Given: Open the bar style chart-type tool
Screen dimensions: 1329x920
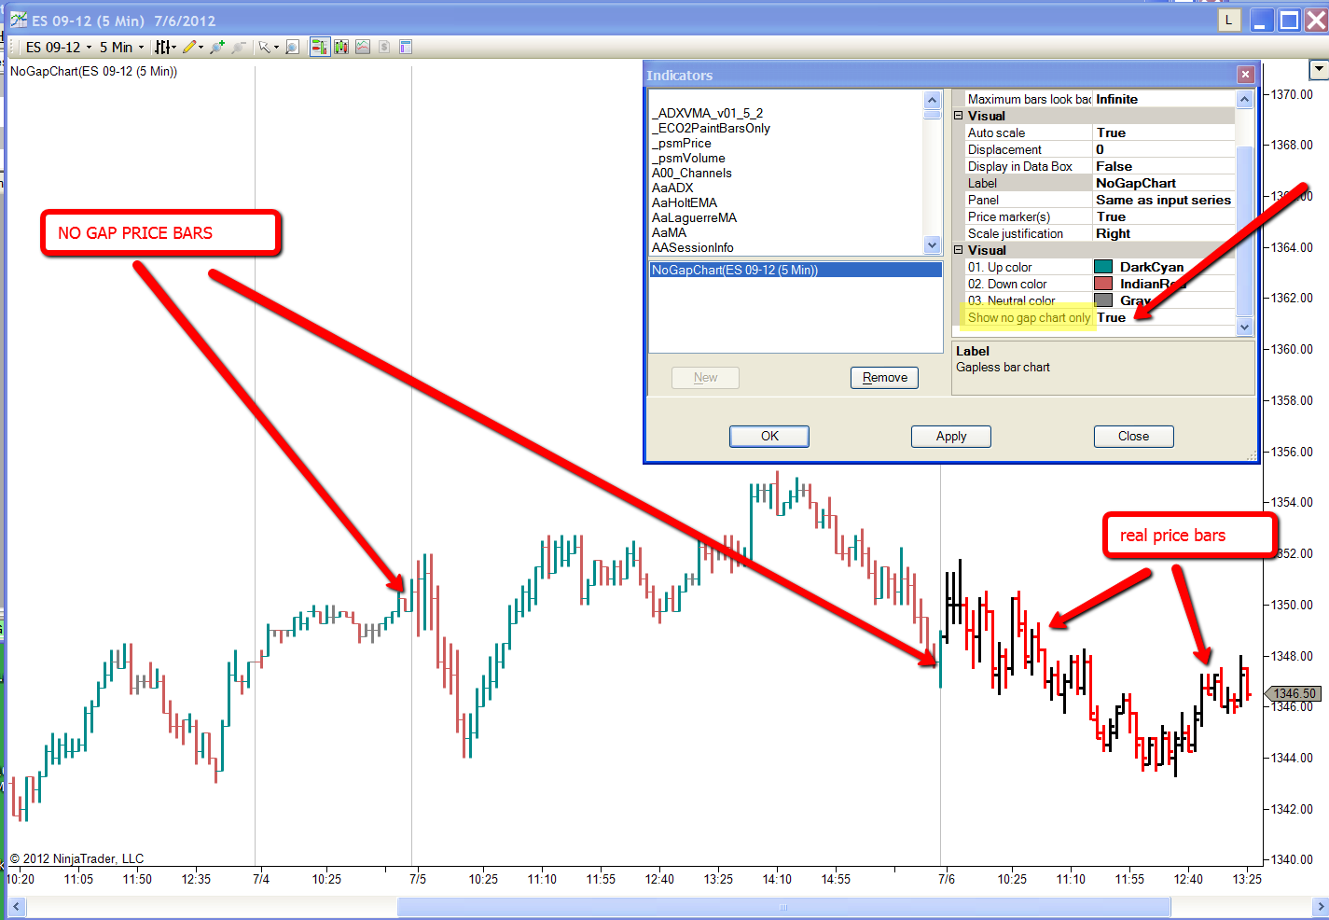Looking at the screenshot, I should click(x=161, y=47).
